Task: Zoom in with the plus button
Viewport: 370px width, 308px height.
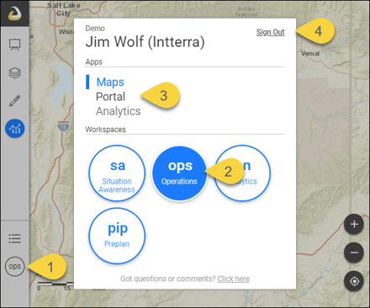Action: (354, 224)
